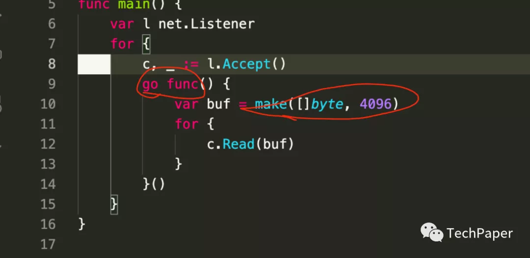Click the highlighted closing brace on line 15

coord(114,204)
